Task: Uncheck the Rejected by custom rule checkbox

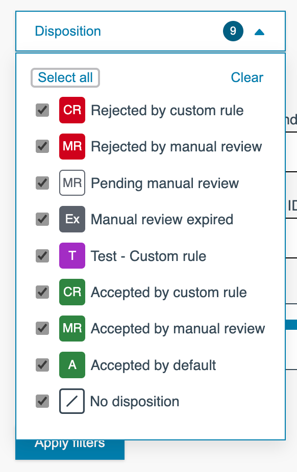Action: point(42,110)
